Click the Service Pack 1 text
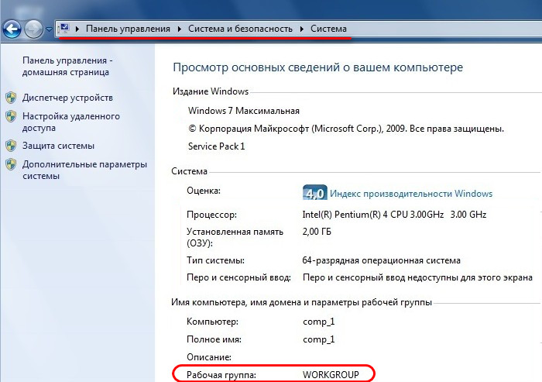Viewport: 542px width, 382px height. click(x=216, y=146)
